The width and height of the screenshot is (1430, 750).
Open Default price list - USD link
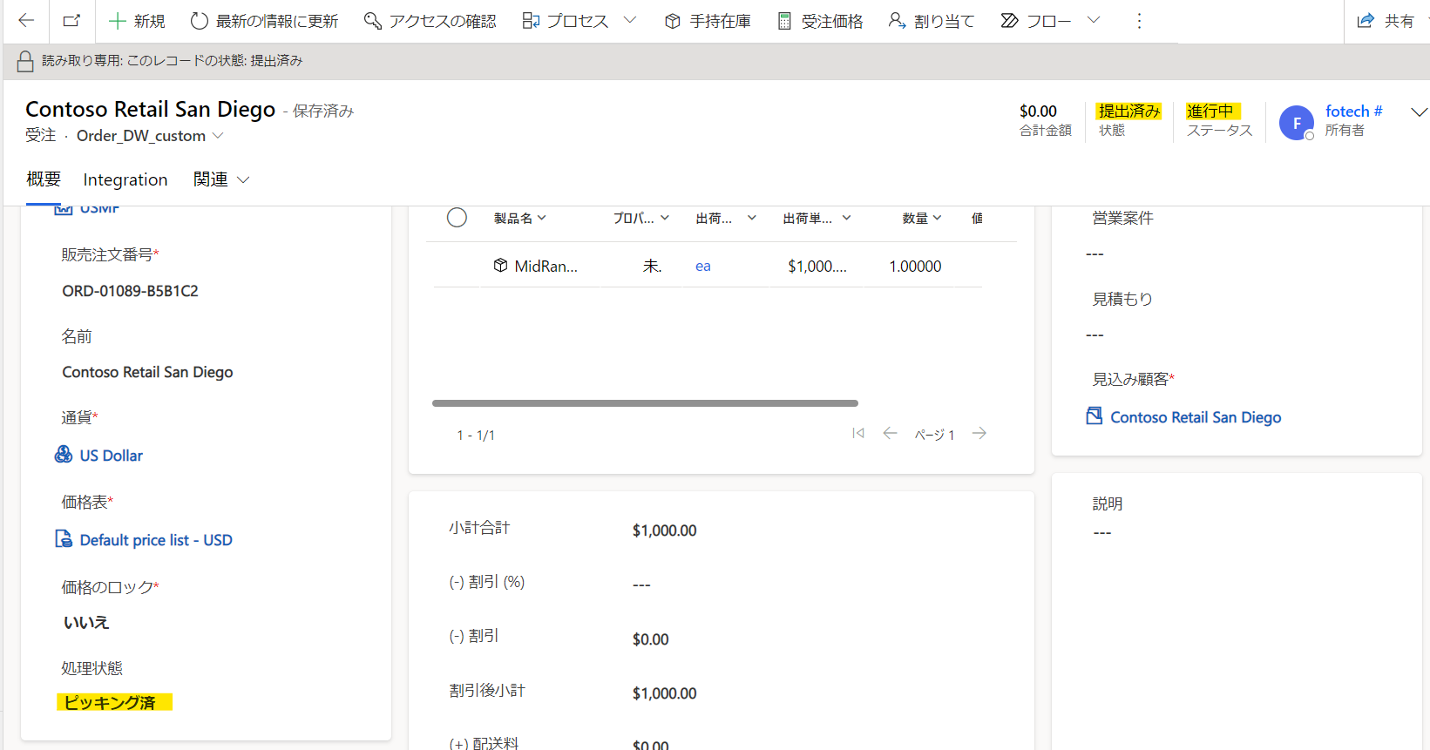pyautogui.click(x=156, y=540)
